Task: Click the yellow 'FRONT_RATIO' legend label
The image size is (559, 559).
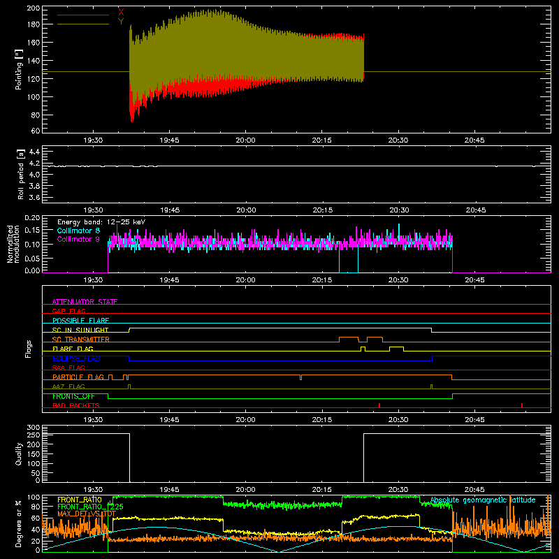Action: (80, 500)
